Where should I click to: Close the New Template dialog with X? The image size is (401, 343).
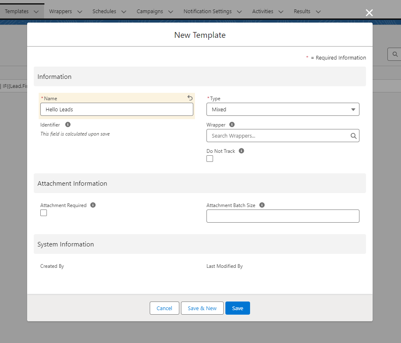pyautogui.click(x=369, y=13)
